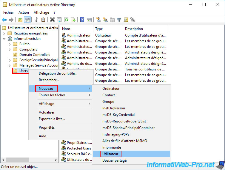The image size is (225, 170).
Task: Click the Delete (X) toolbar icon
Action: 52,20
